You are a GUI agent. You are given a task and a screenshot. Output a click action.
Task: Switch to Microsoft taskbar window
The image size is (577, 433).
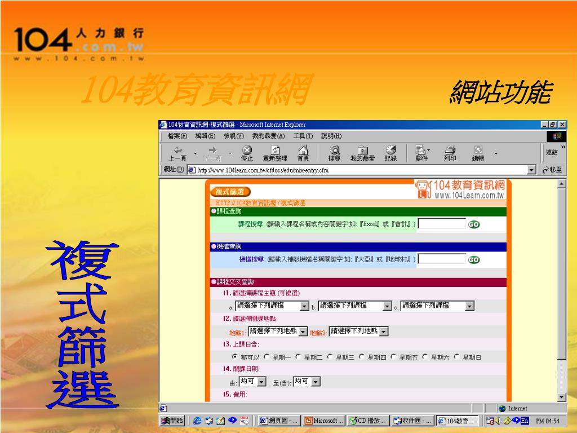[324, 421]
